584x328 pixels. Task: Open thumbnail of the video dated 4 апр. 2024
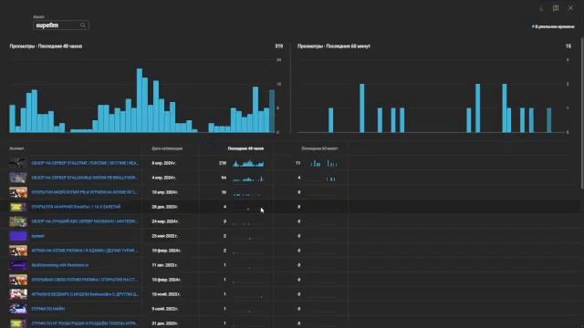(x=18, y=178)
